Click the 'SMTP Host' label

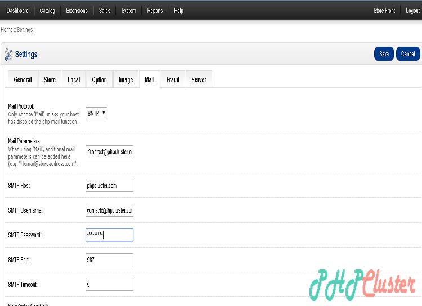tap(19, 186)
